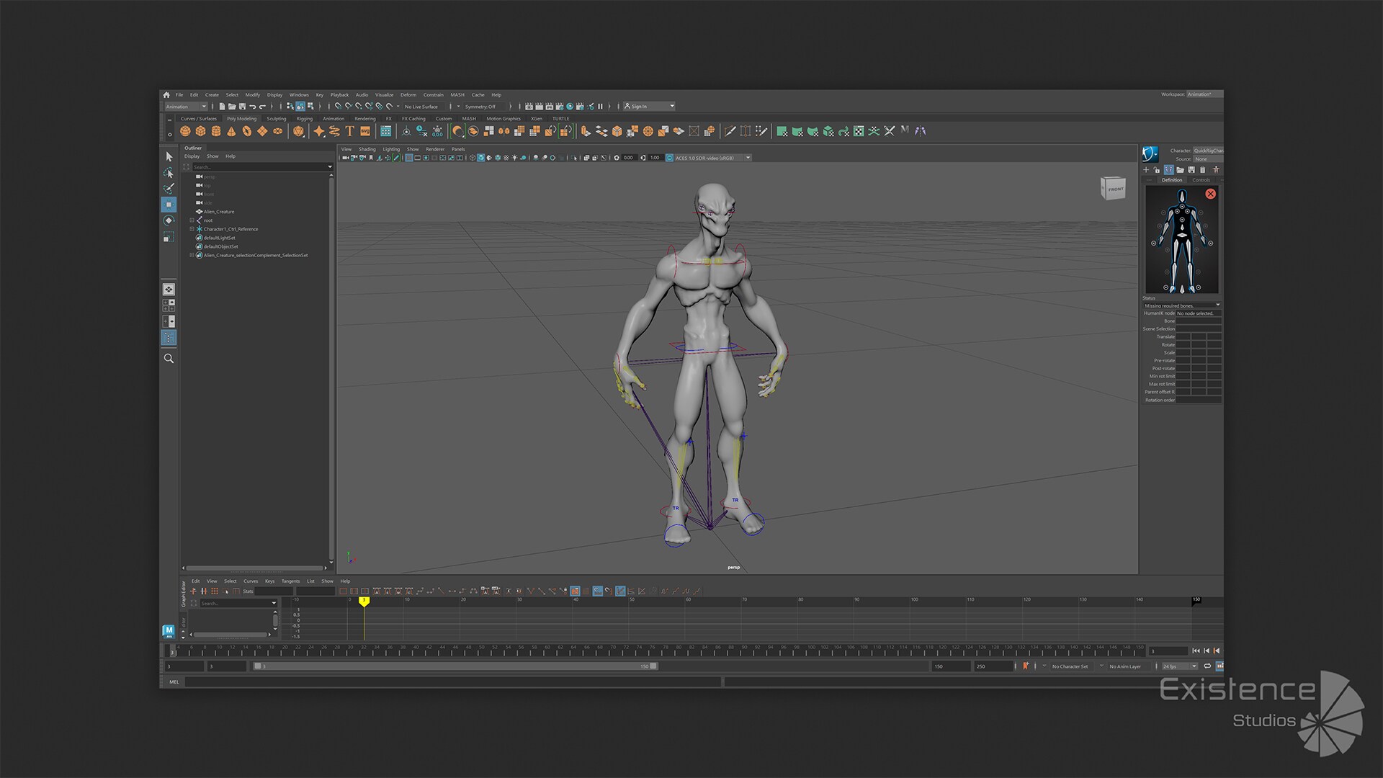Open the skeleton definition icon in HumanIK panel
This screenshot has height=778, width=1383.
tap(1169, 170)
